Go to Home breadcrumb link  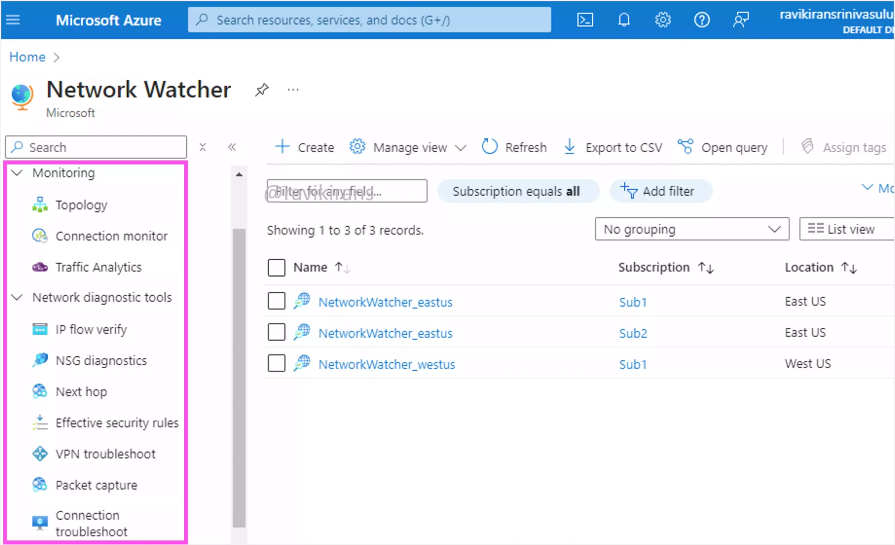coord(27,57)
